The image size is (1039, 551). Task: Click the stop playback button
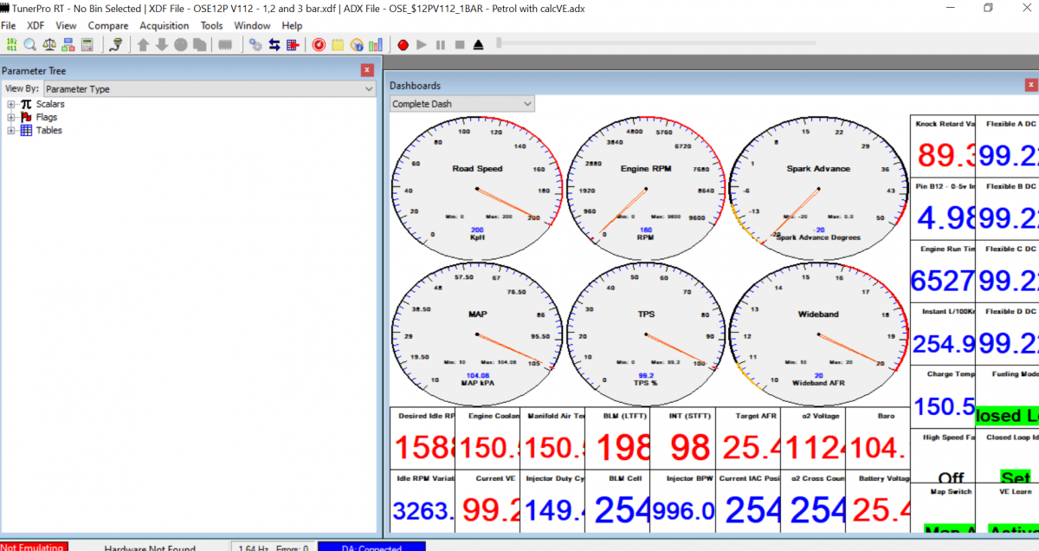click(x=460, y=44)
